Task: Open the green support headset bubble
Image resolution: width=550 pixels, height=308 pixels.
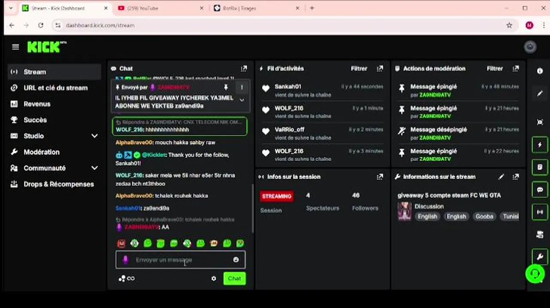Action: [535, 274]
